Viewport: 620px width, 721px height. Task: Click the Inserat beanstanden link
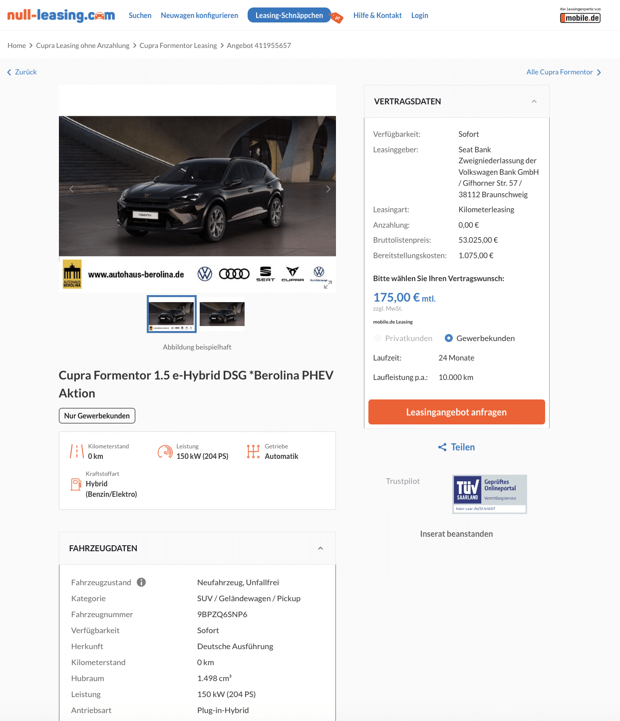[456, 534]
